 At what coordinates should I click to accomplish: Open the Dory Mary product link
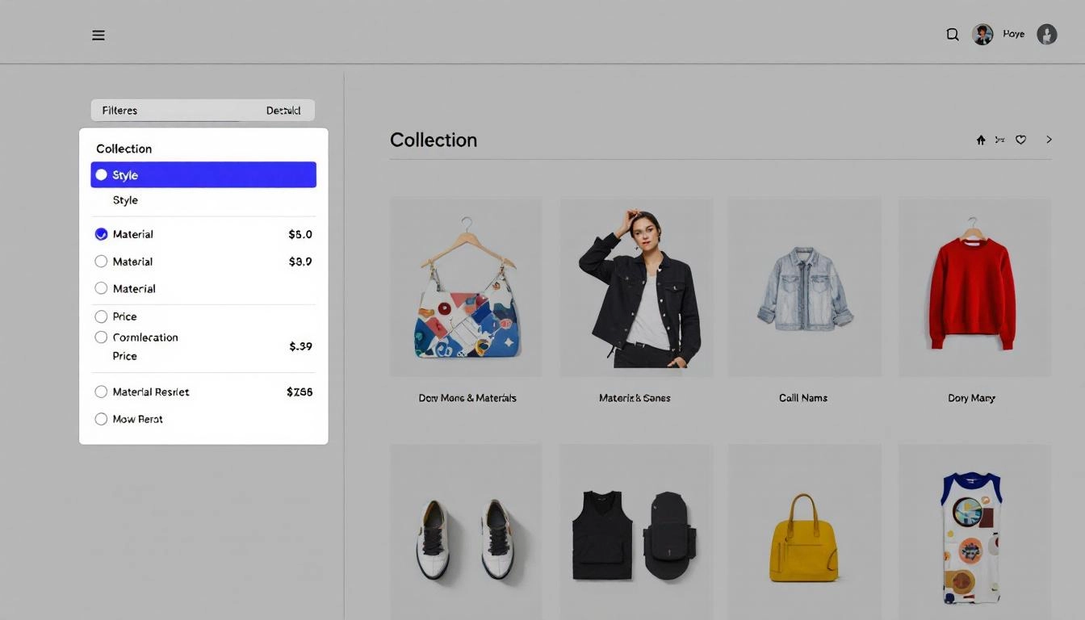[x=971, y=397]
